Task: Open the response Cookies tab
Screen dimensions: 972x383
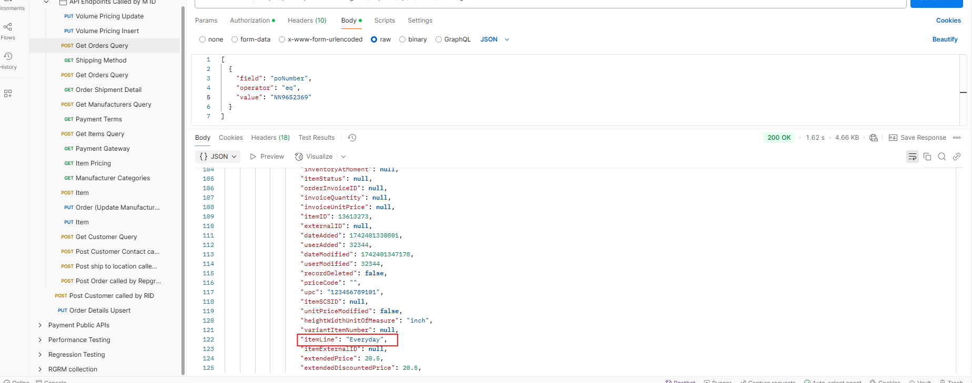Action: [231, 138]
